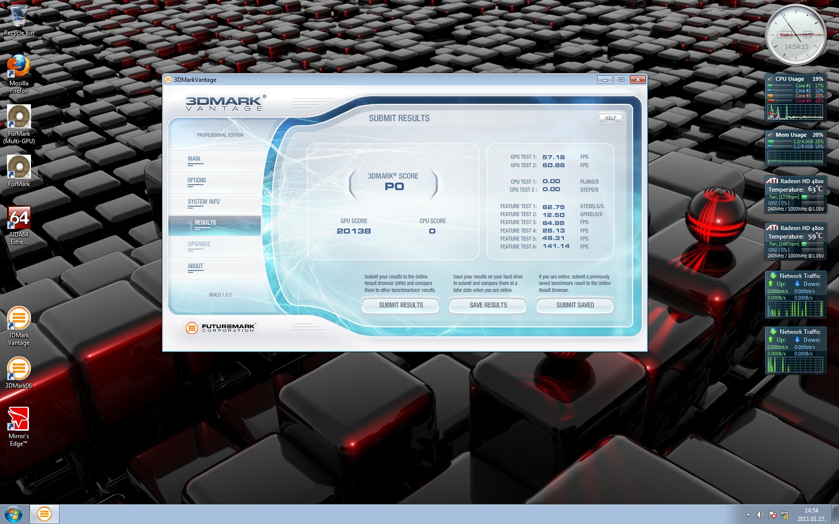This screenshot has height=524, width=839.
Task: Click the GPU Test 1 value 57.18
Action: pyautogui.click(x=553, y=157)
